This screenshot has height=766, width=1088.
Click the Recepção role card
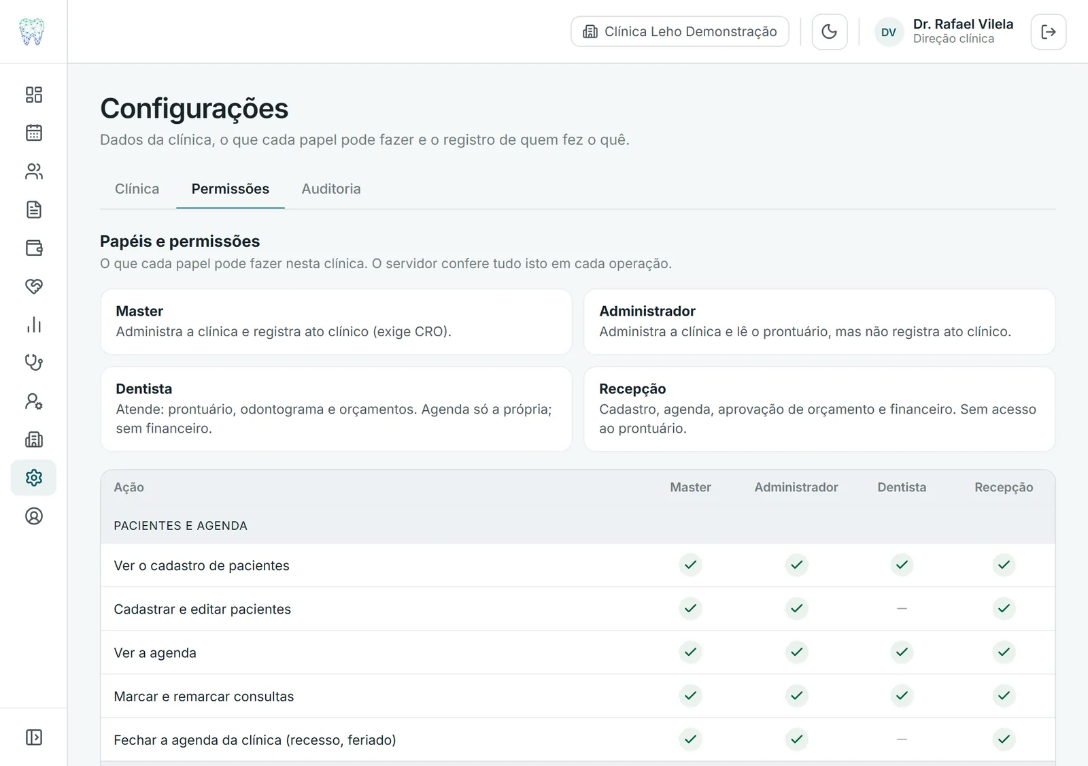pyautogui.click(x=819, y=409)
